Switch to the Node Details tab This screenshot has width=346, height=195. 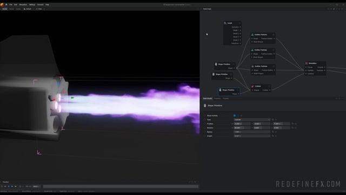(208, 99)
